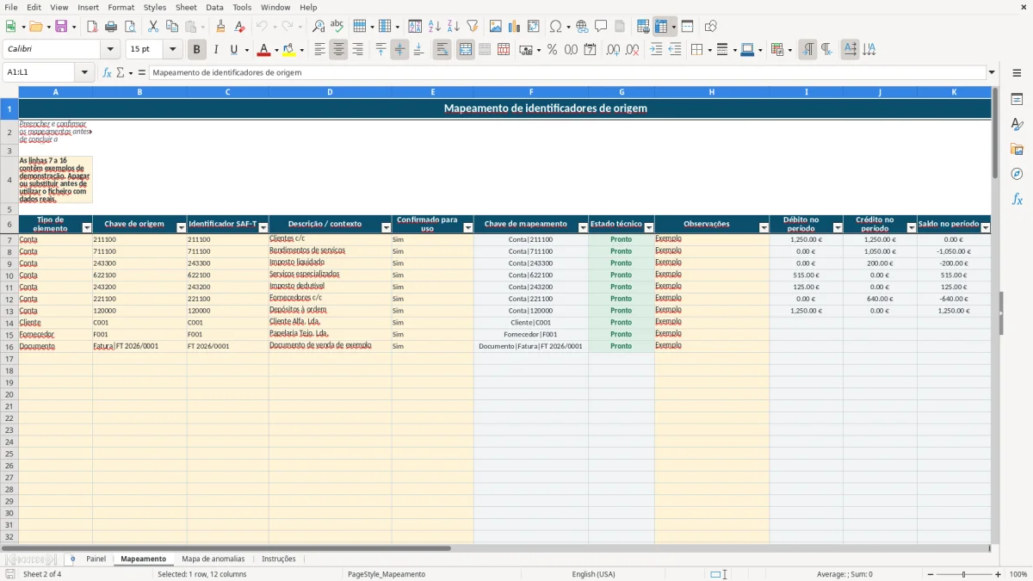
Task: Switch to Instruções sheet tab
Action: [x=279, y=559]
